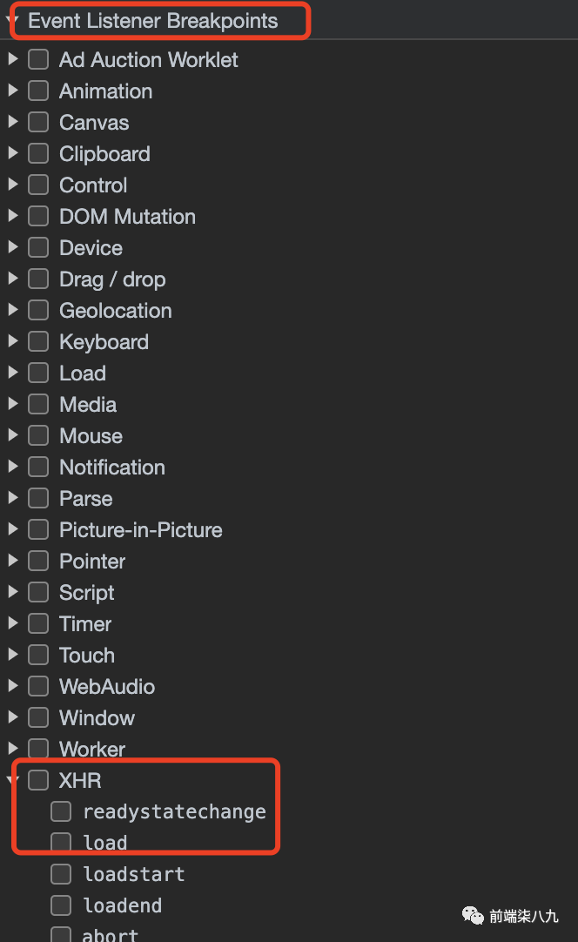
Task: Enable the XHR category checkbox
Action: 38,780
